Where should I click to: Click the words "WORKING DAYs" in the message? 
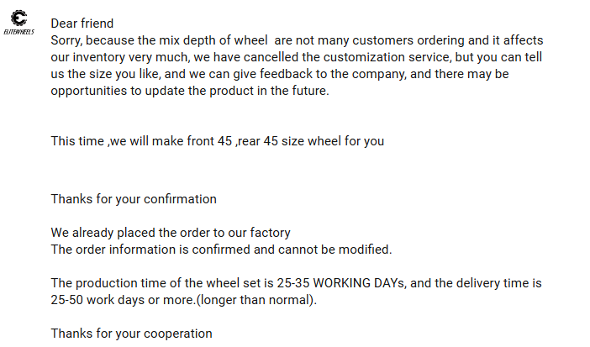(x=359, y=283)
